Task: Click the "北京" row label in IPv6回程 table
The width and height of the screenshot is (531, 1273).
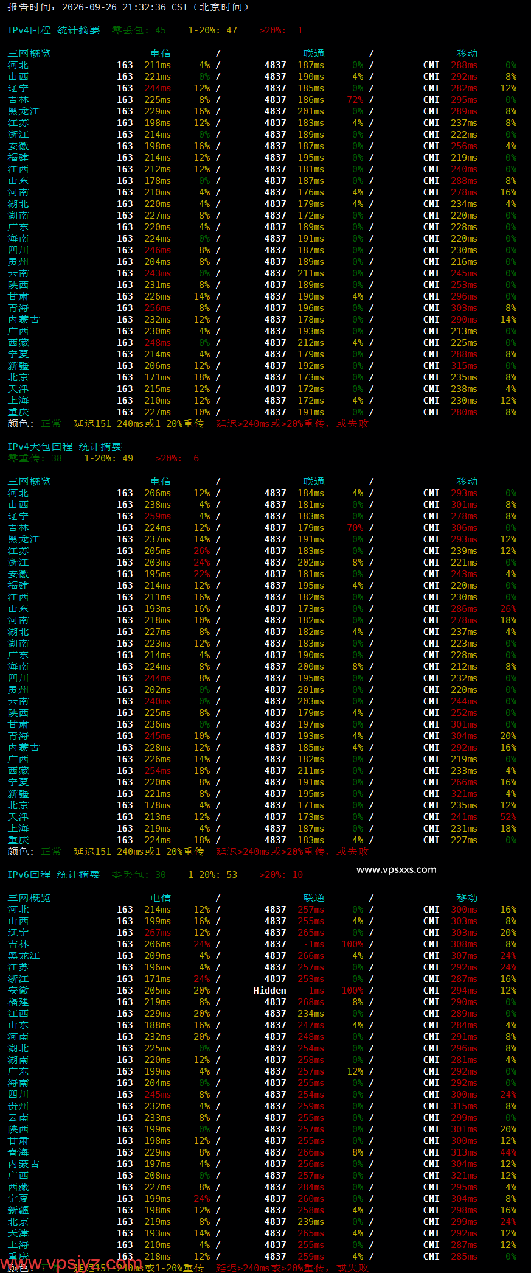Action: 18,1222
